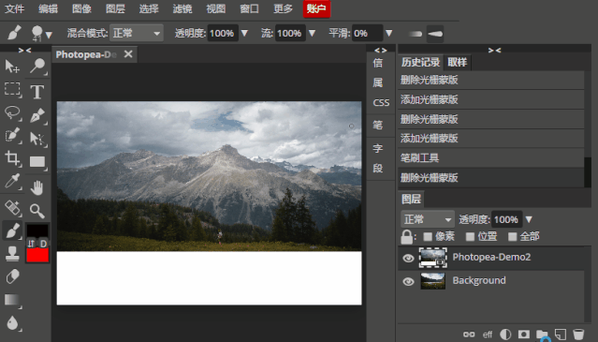This screenshot has height=342, width=598.
Task: Delete the selected layer with trash icon
Action: pyautogui.click(x=578, y=335)
